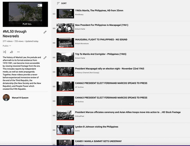Viewport: 190px width, 146px height.
Task: Visit A History Channel (Not Gossip)
Action: (87, 73)
